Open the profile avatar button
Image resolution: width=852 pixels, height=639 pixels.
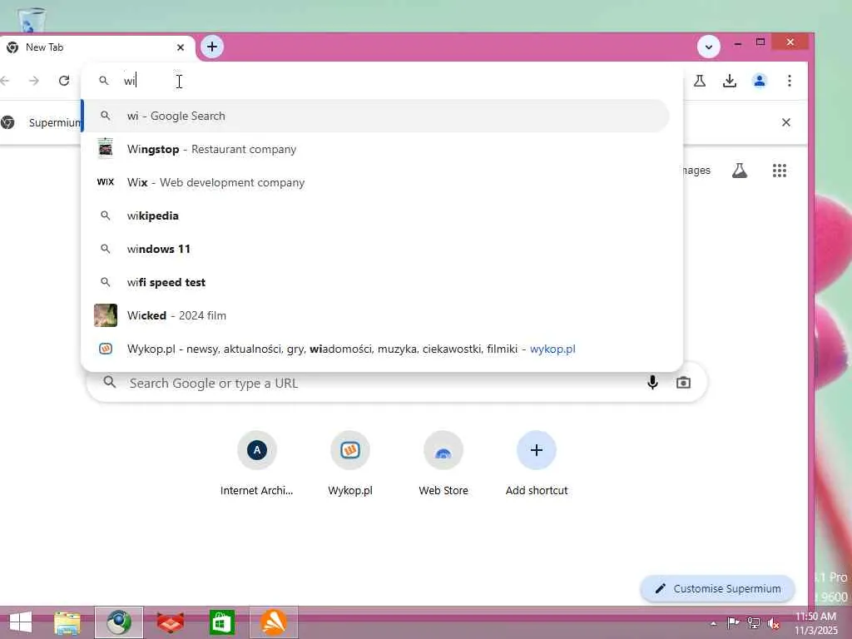click(760, 81)
